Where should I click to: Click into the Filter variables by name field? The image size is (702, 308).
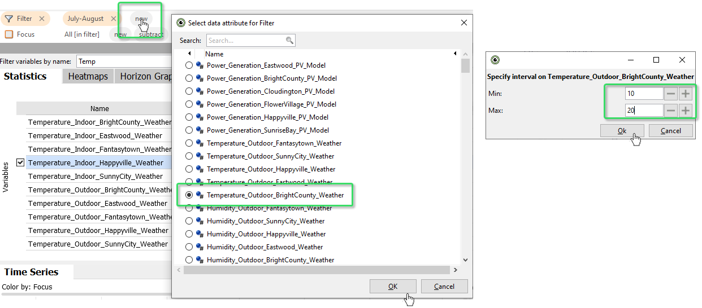tap(123, 61)
